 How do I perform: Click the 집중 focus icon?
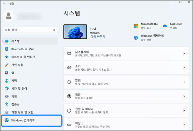click(x=69, y=96)
